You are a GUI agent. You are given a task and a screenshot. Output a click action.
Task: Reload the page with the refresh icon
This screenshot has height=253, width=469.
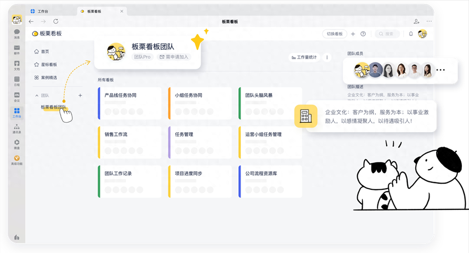click(56, 22)
